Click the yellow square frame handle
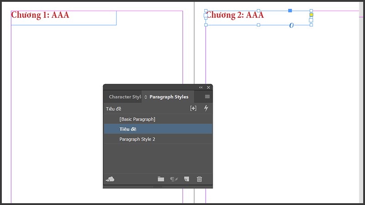365x205 pixels. (x=312, y=15)
